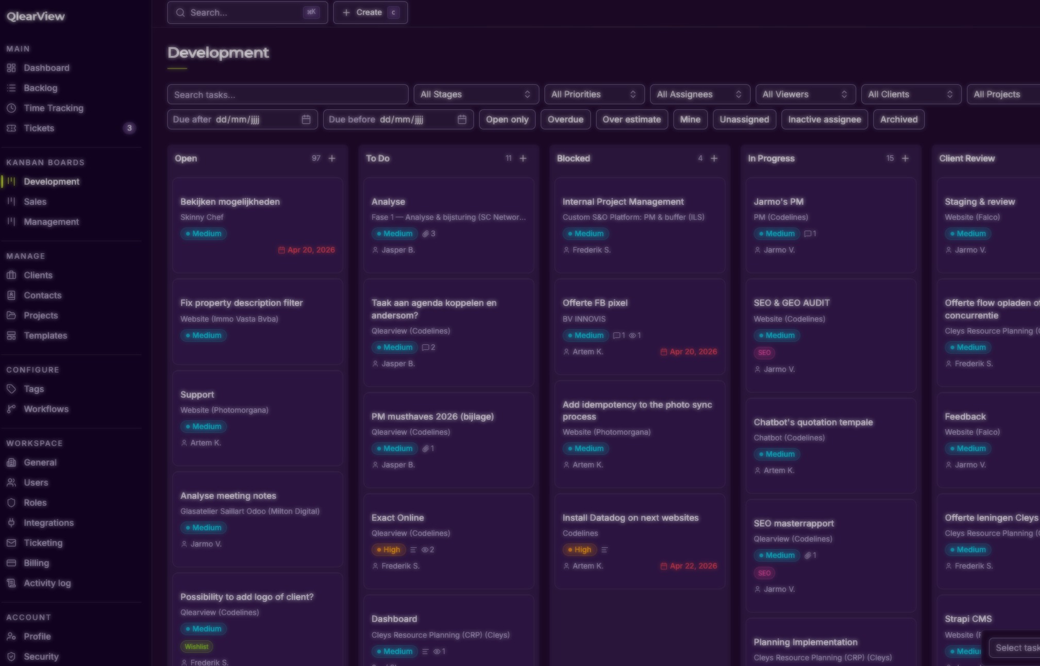Open Tickets icon in sidebar
This screenshot has height=666, width=1040.
click(x=11, y=128)
